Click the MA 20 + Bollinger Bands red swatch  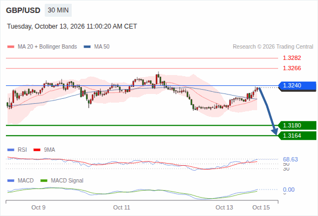coord(11,47)
